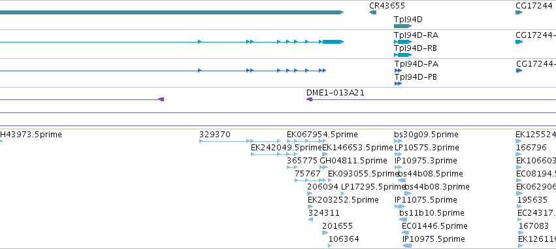The width and height of the screenshot is (556, 249).
Task: Select the CR43655 gene label
Action: coord(387,6)
